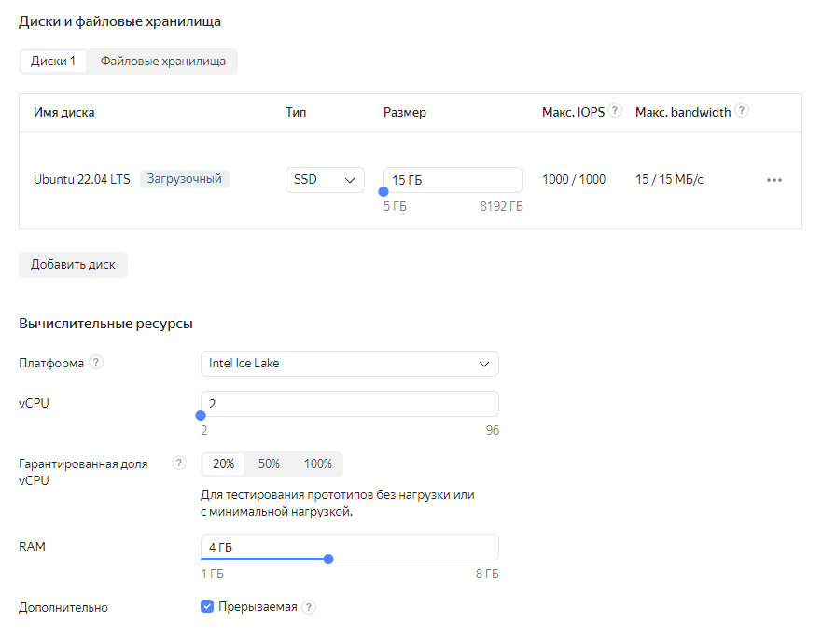Image resolution: width=822 pixels, height=636 pixels.
Task: Open the three-dots disk options menu
Action: [774, 180]
